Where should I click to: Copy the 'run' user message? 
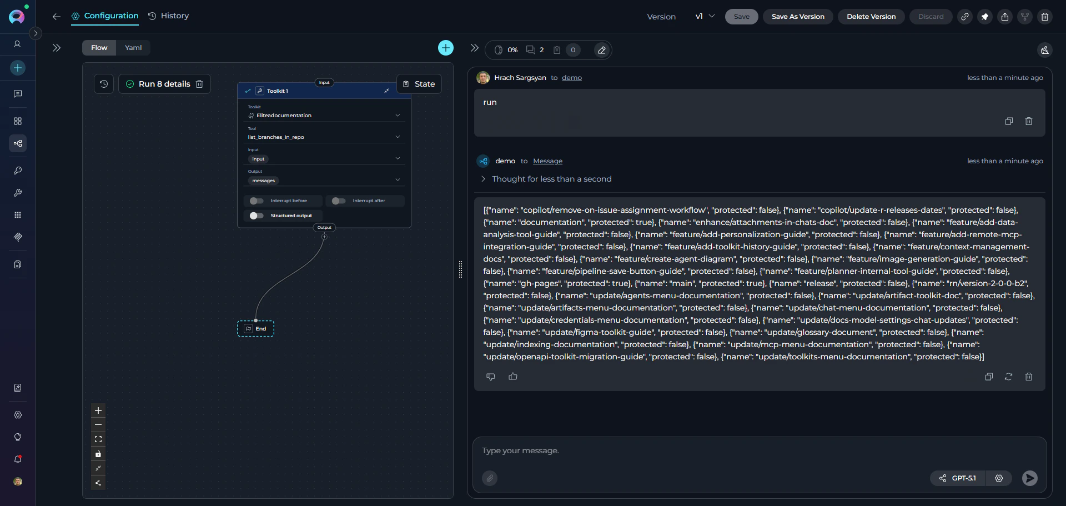1009,121
